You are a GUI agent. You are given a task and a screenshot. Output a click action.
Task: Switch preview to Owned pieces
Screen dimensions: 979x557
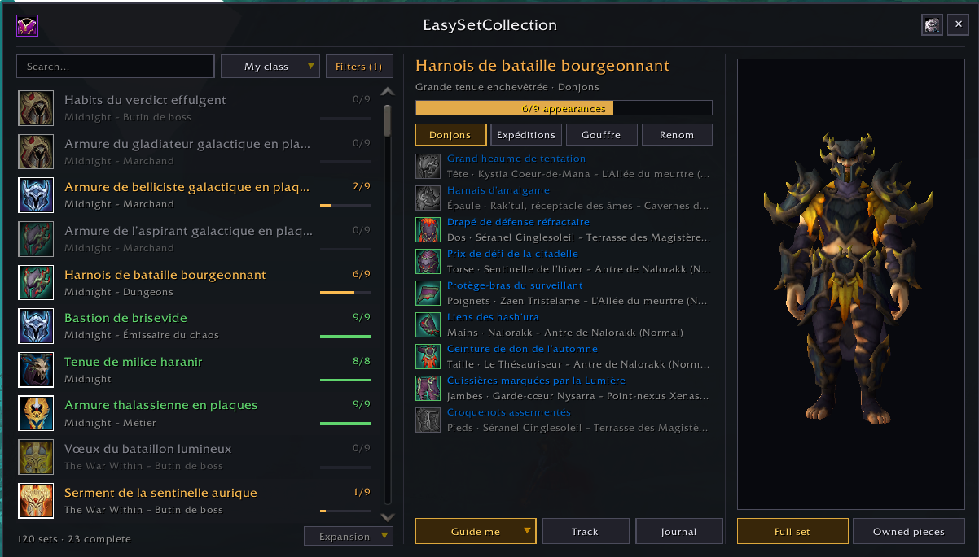909,531
